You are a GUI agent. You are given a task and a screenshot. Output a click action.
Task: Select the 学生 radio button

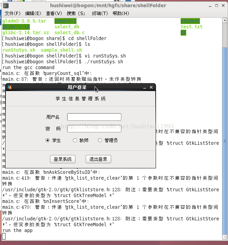pyautogui.click(x=48, y=140)
